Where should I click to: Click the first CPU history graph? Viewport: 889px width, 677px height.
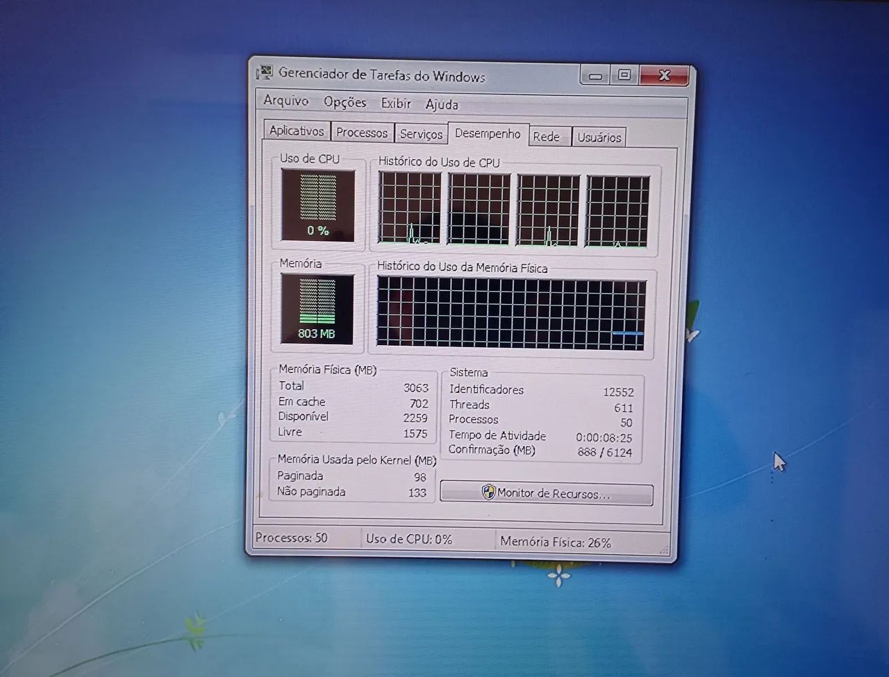(x=409, y=208)
